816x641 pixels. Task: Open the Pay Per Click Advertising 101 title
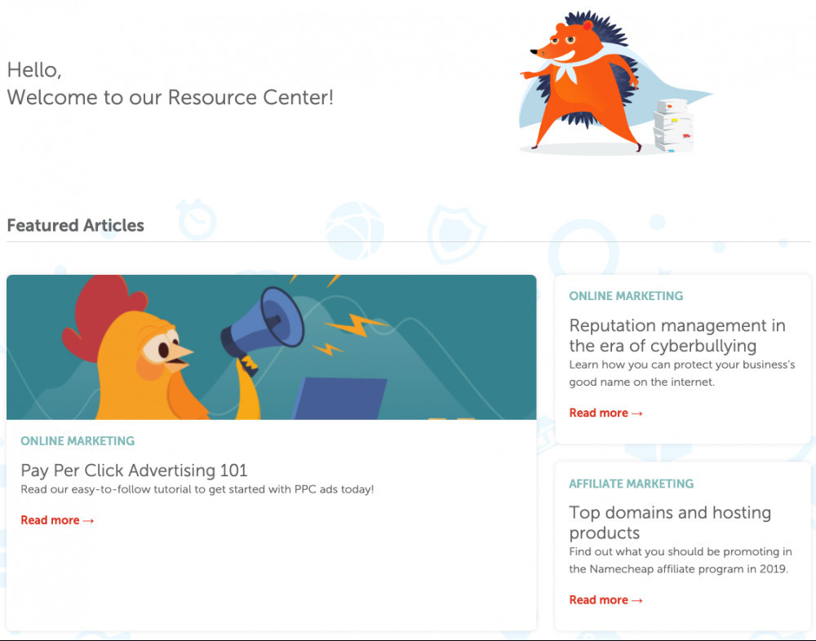[x=134, y=471]
